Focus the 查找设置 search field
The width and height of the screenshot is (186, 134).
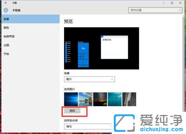coord(155,10)
